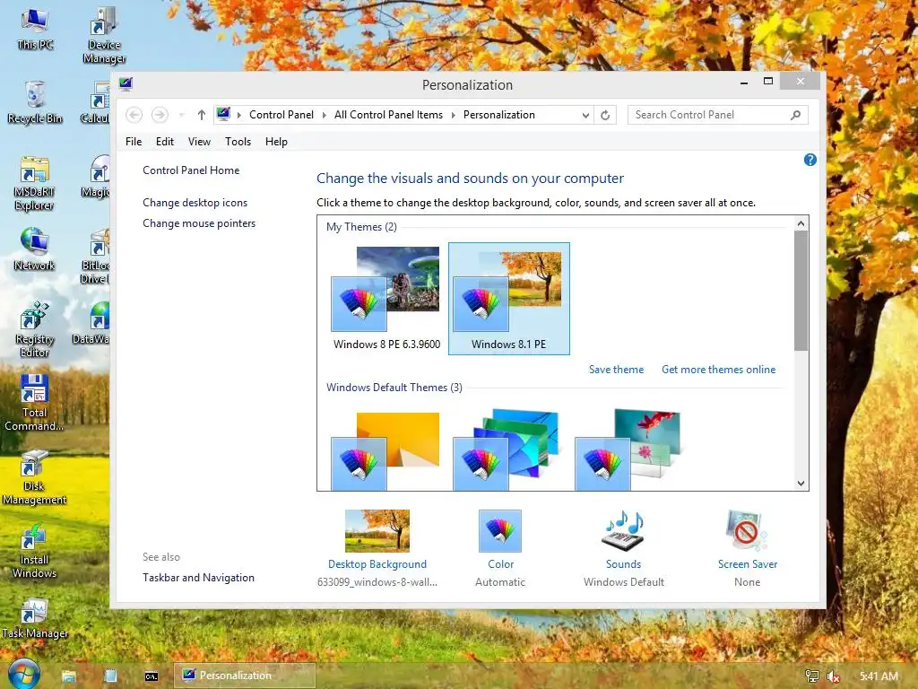Open the recent locations dropdown arrow
Image resolution: width=918 pixels, height=689 pixels.
click(x=181, y=115)
